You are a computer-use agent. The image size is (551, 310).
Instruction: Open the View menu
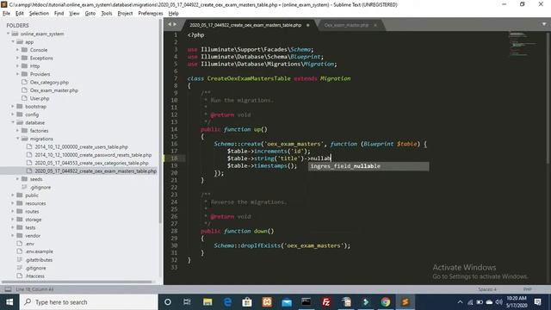tap(74, 14)
